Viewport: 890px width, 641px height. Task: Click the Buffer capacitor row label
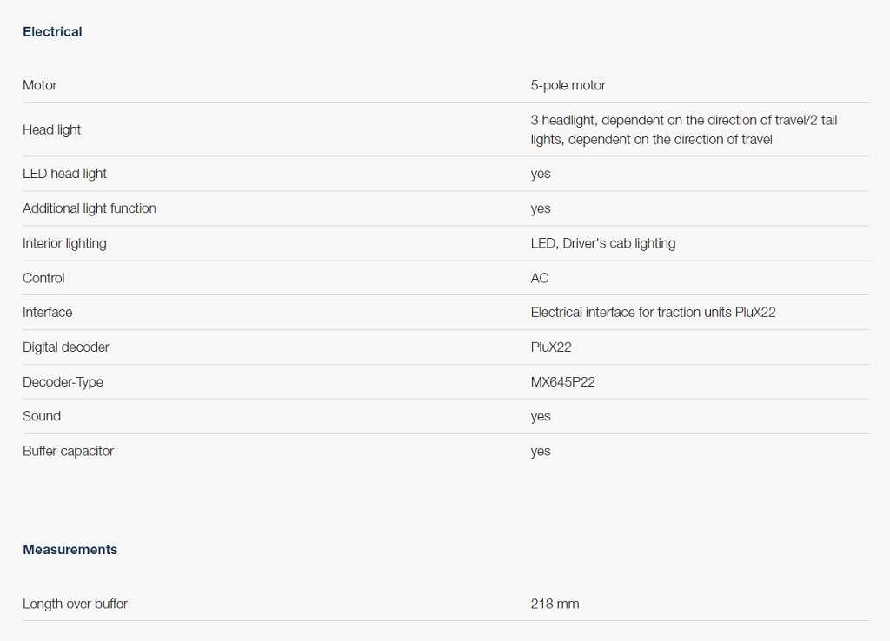coord(68,451)
